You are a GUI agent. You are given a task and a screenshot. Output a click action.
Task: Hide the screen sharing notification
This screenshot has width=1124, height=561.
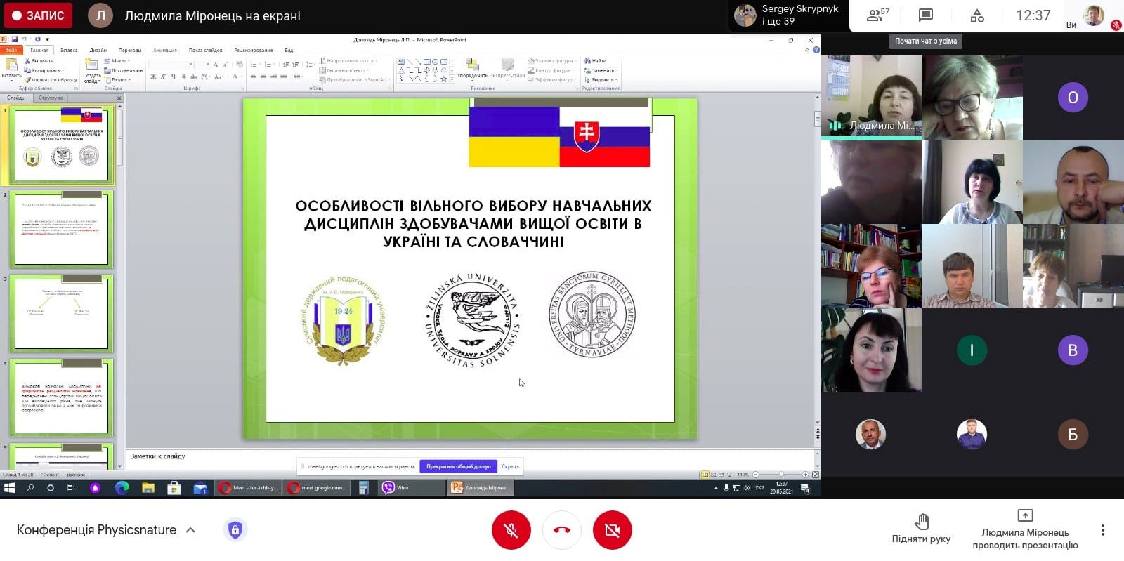pos(510,466)
